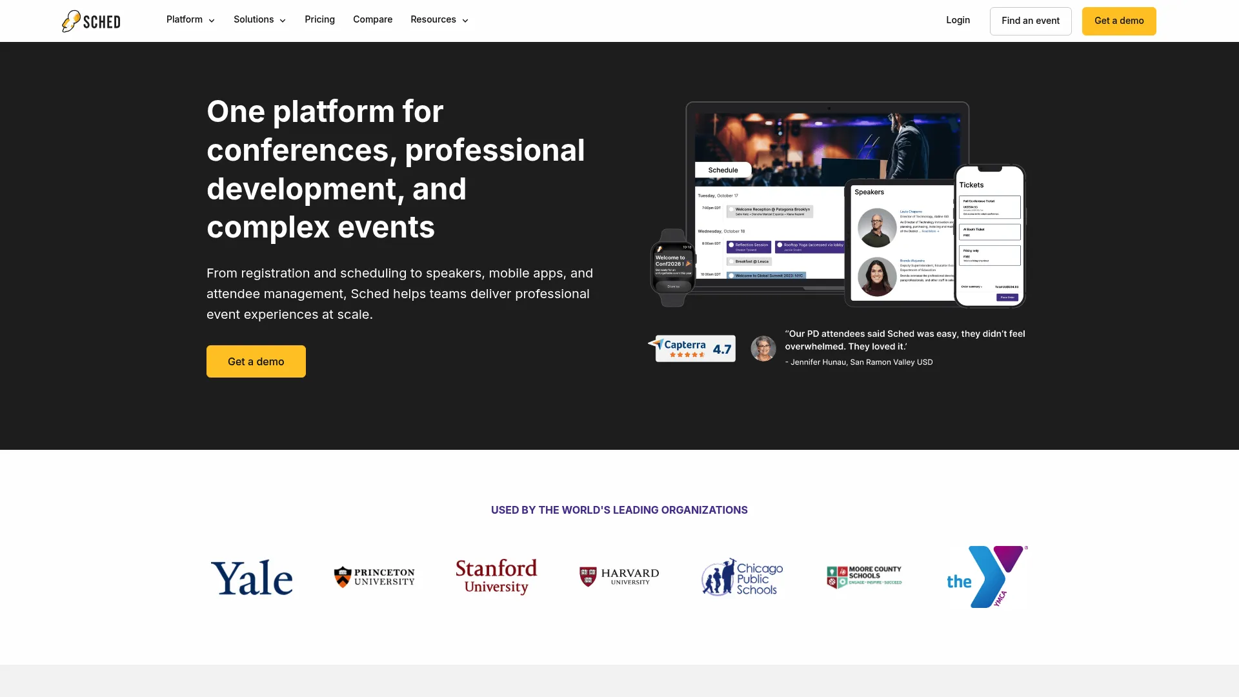
Task: Click Jennifer Hunau's avatar photo
Action: [763, 348]
